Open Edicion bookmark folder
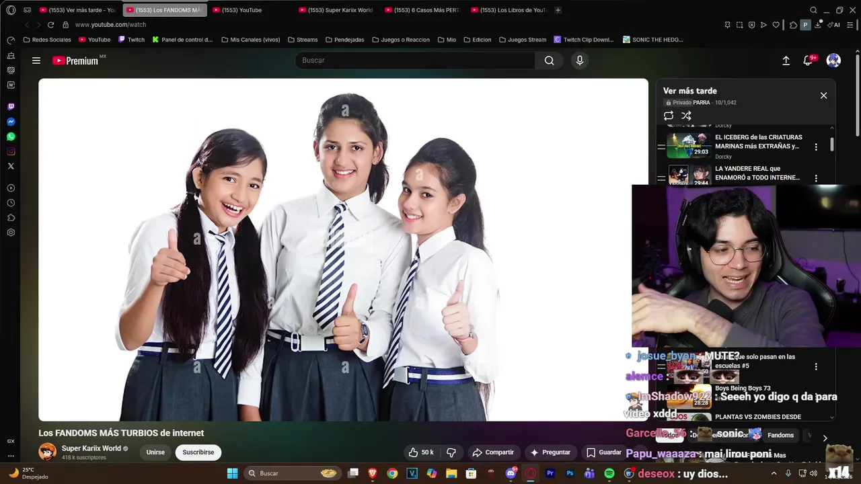The image size is (861, 484). pos(477,40)
